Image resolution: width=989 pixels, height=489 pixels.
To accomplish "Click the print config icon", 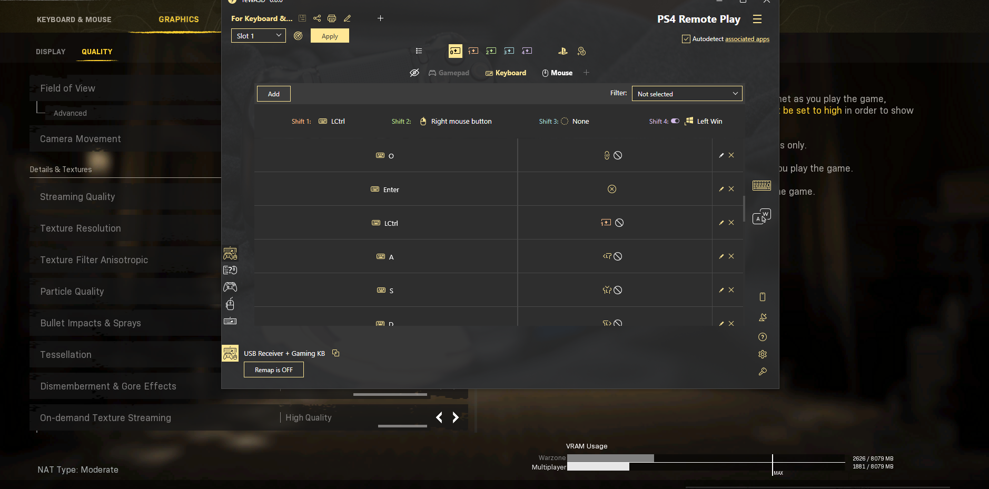I will (332, 18).
